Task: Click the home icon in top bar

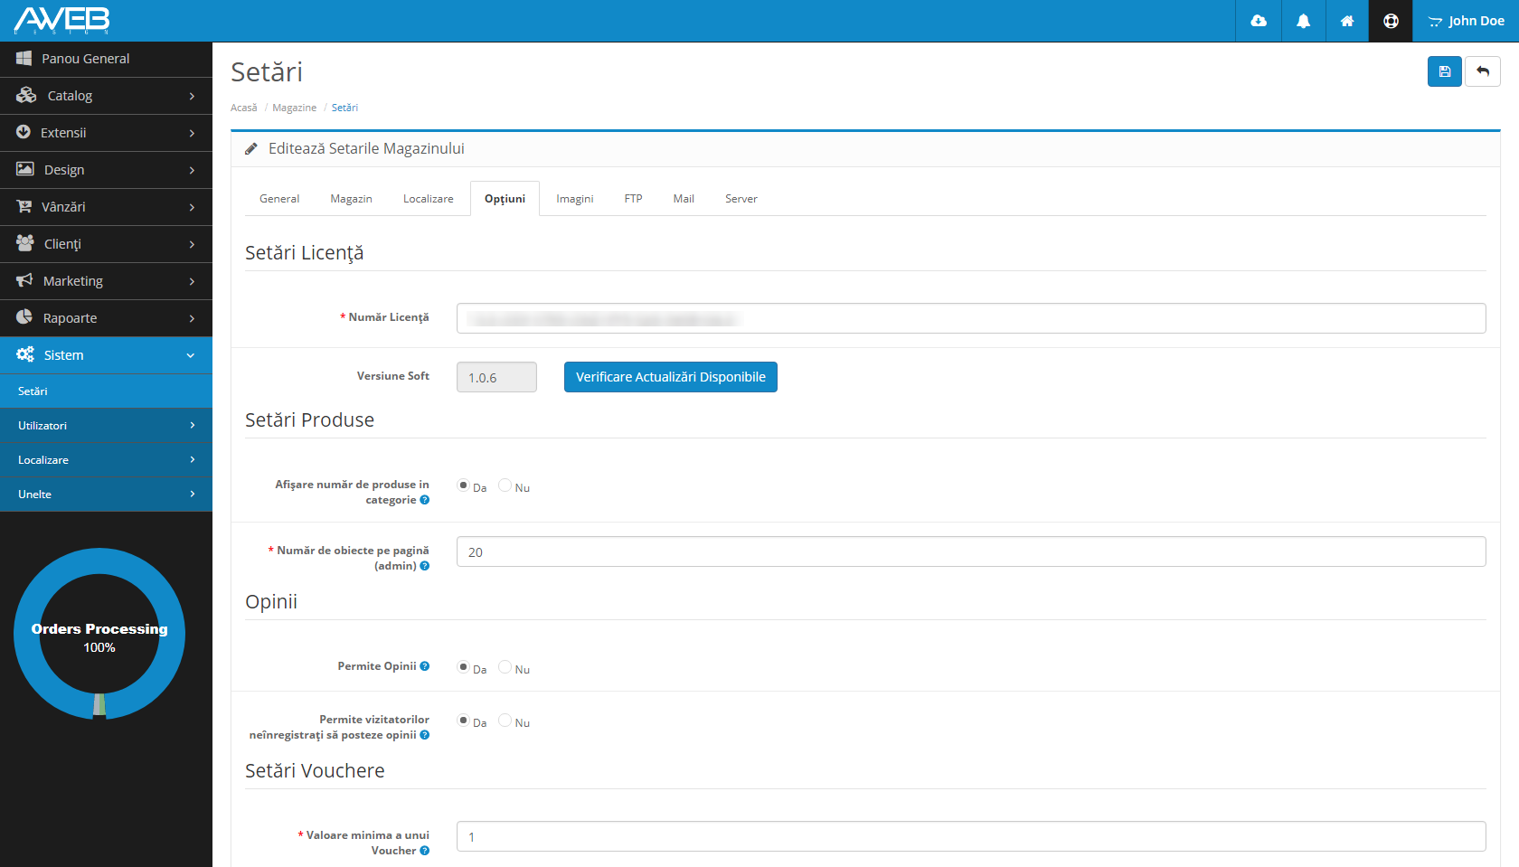Action: [x=1347, y=21]
